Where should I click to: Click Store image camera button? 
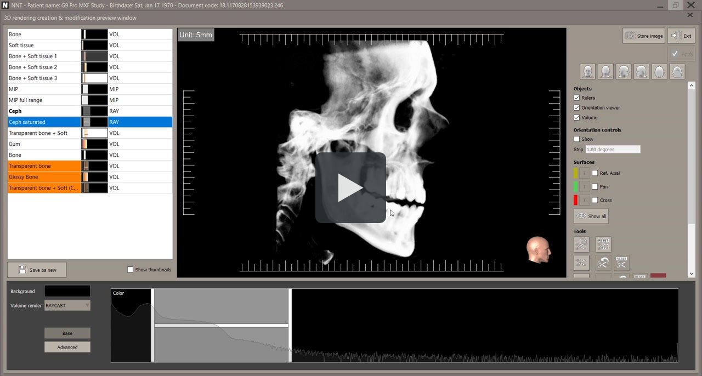pyautogui.click(x=644, y=36)
